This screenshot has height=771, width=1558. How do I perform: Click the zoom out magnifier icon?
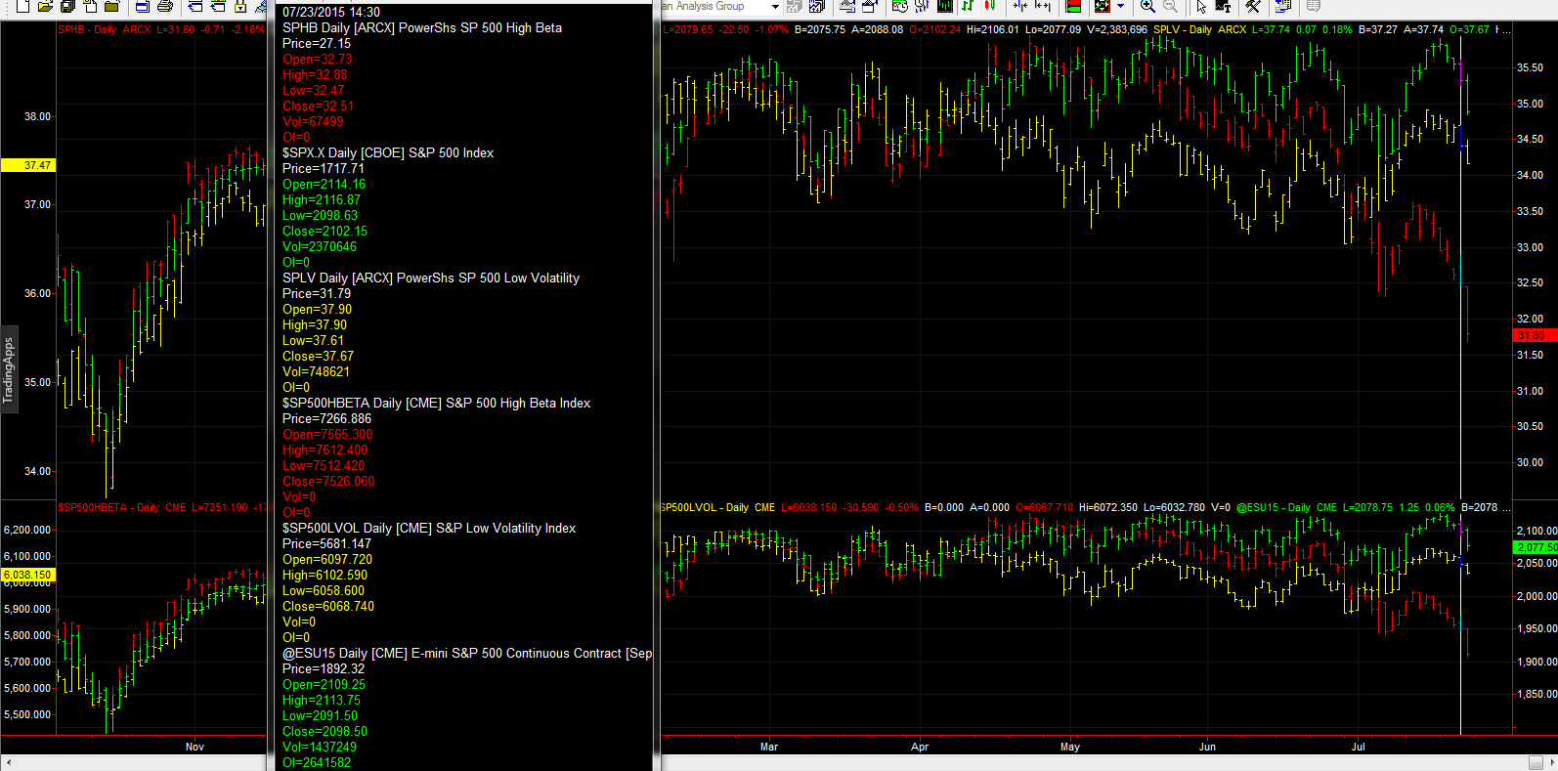(x=1170, y=6)
